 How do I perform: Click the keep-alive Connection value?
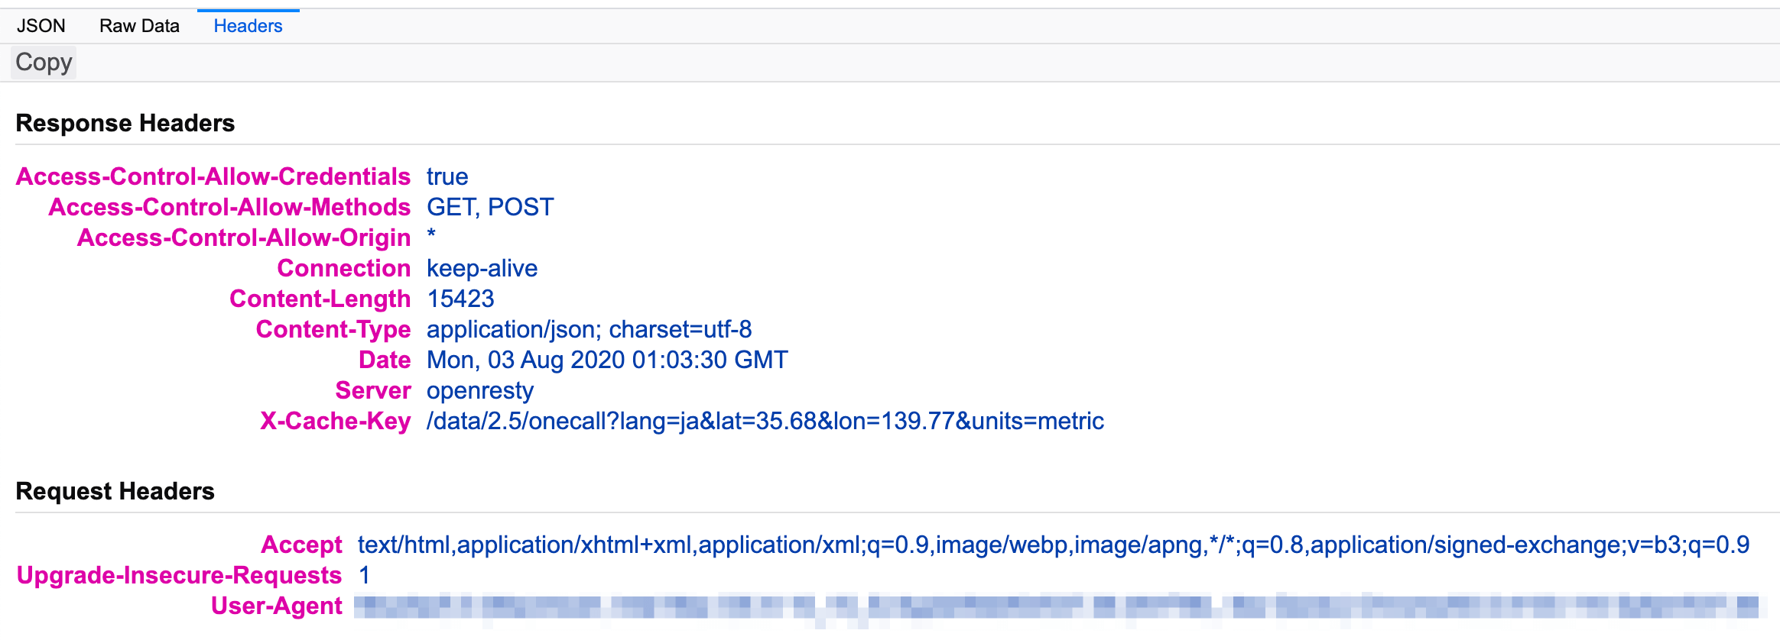pyautogui.click(x=482, y=268)
